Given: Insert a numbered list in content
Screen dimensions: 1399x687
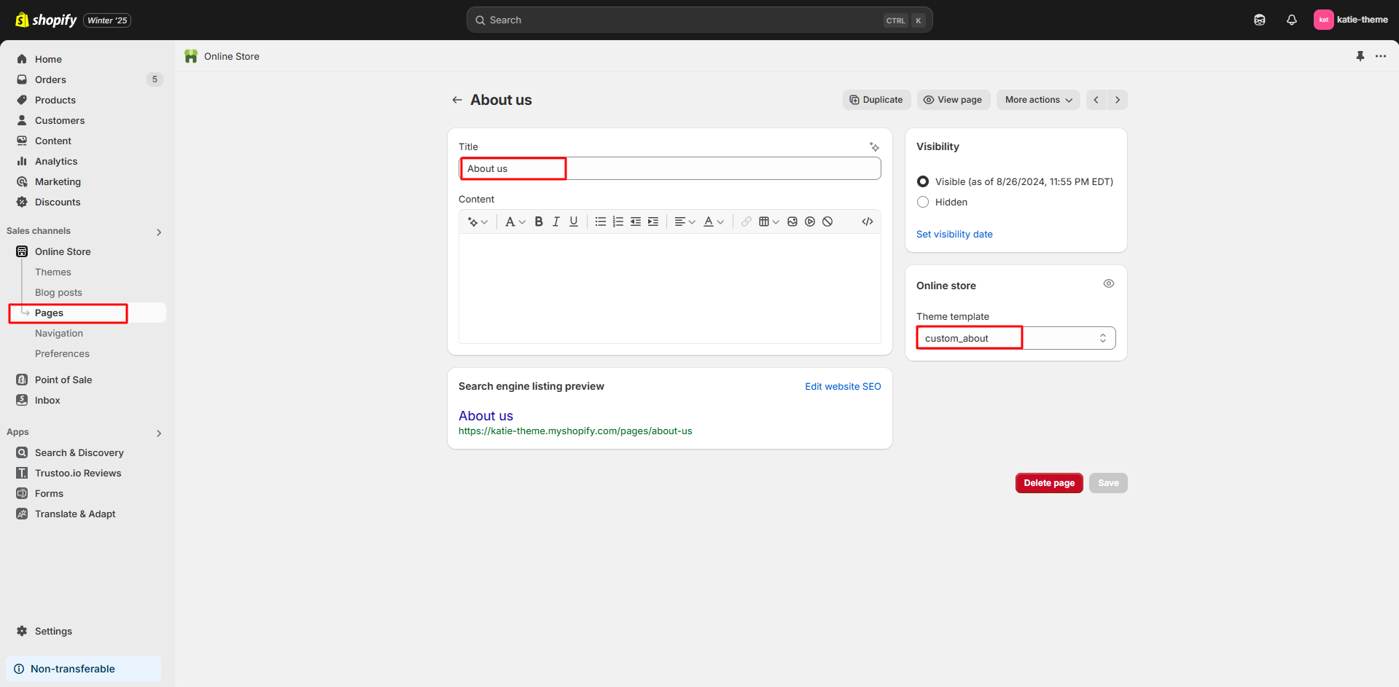Looking at the screenshot, I should coord(618,221).
